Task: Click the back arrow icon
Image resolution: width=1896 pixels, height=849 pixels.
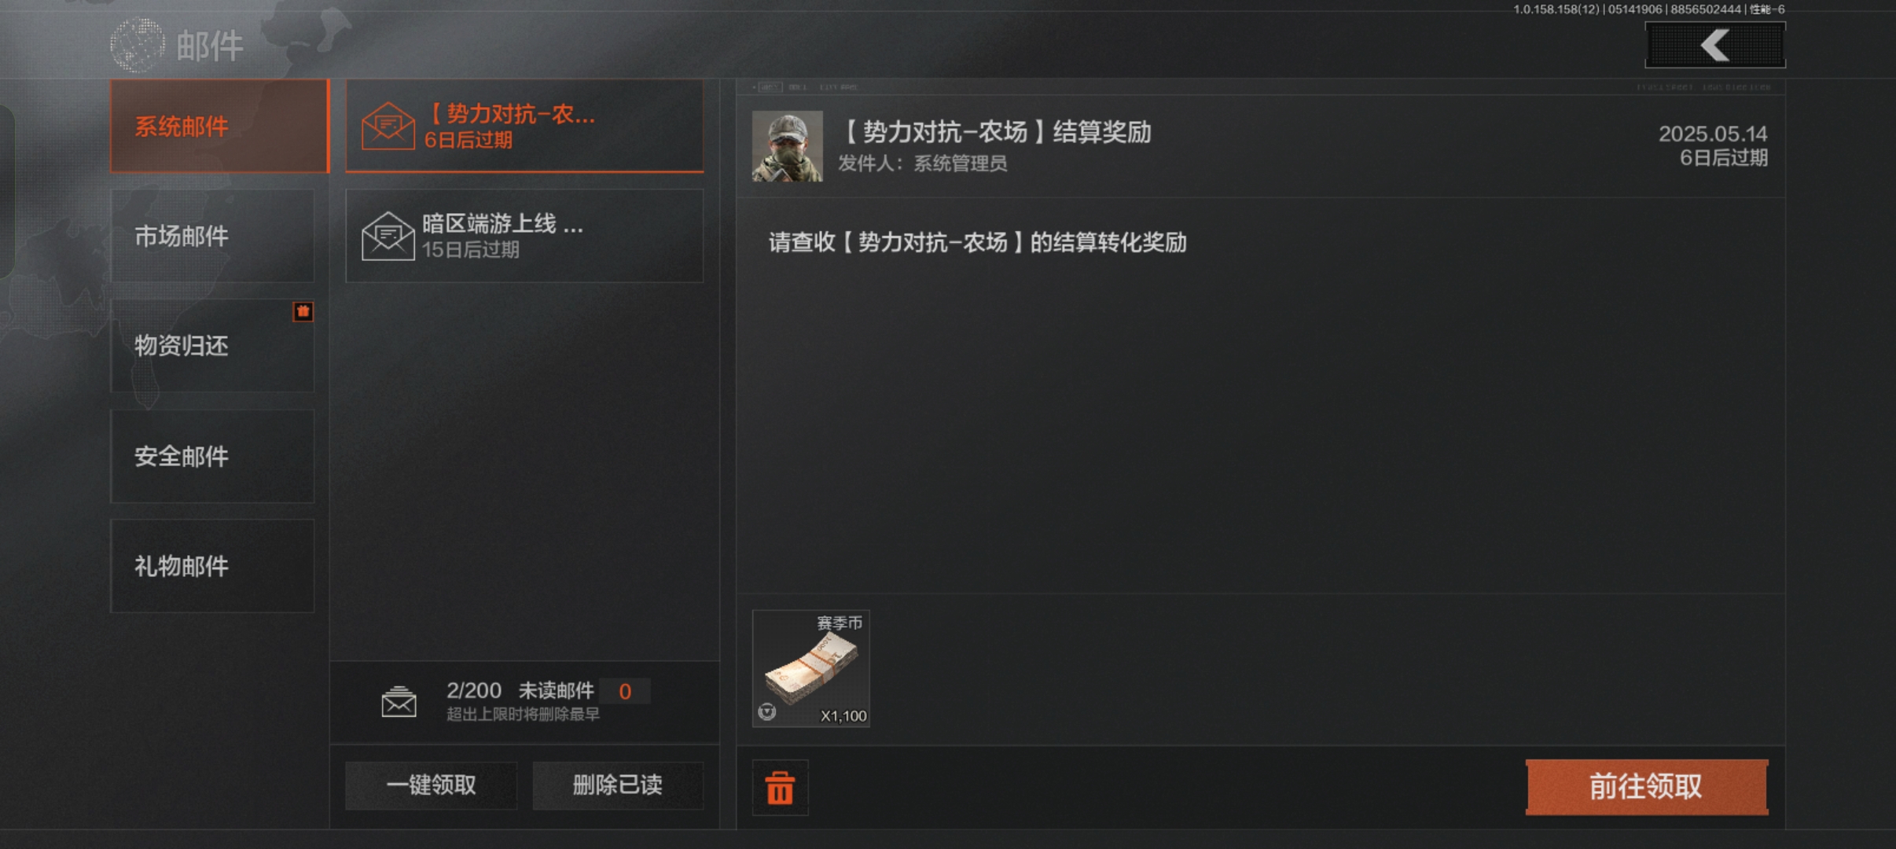Action: point(1715,45)
